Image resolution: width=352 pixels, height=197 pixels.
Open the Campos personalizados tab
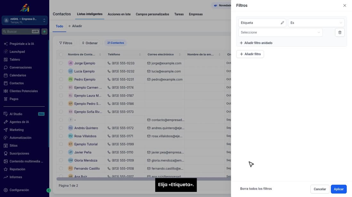[x=152, y=14]
